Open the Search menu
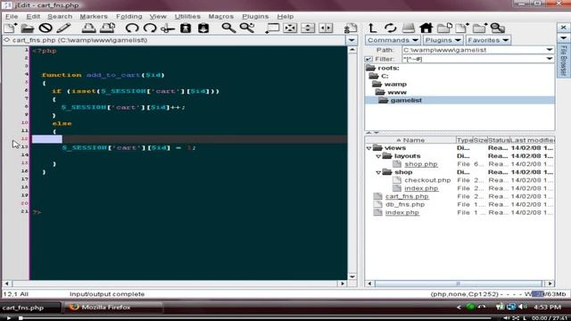 click(x=60, y=16)
